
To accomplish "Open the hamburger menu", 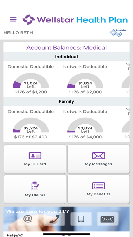I will click(x=13, y=19).
